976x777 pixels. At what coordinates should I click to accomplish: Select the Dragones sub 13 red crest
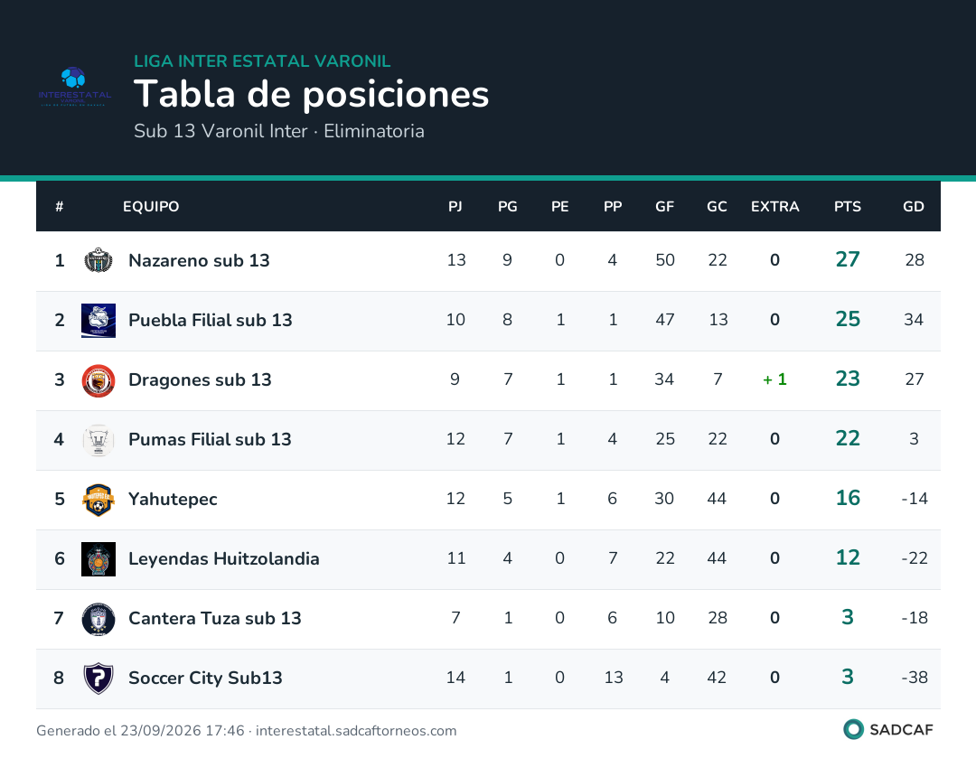pos(99,380)
